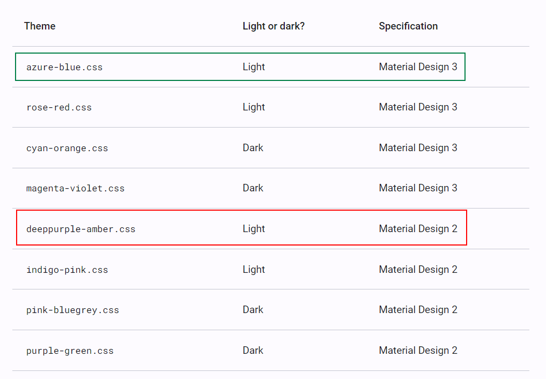Click 'Dark' in the cyan-orange.css row
The height and width of the screenshot is (379, 546).
[253, 148]
